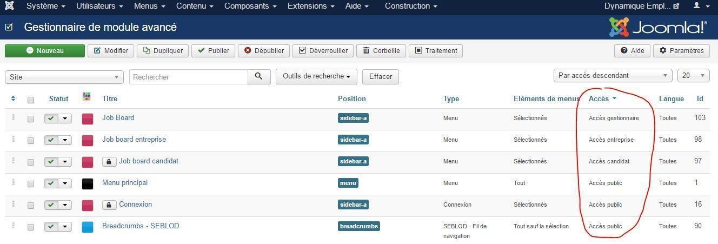The image size is (718, 244).
Task: Open status dropdown arrow for Job Board
Action: click(65, 118)
